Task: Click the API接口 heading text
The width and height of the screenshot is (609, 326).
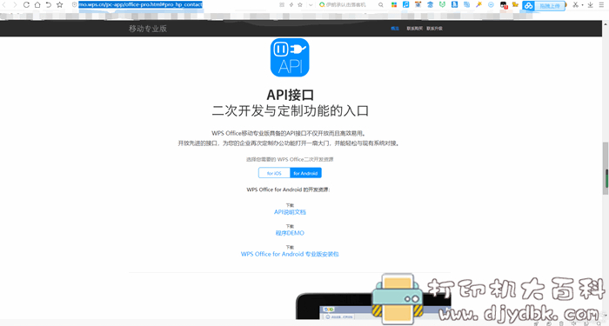Action: pyautogui.click(x=290, y=95)
